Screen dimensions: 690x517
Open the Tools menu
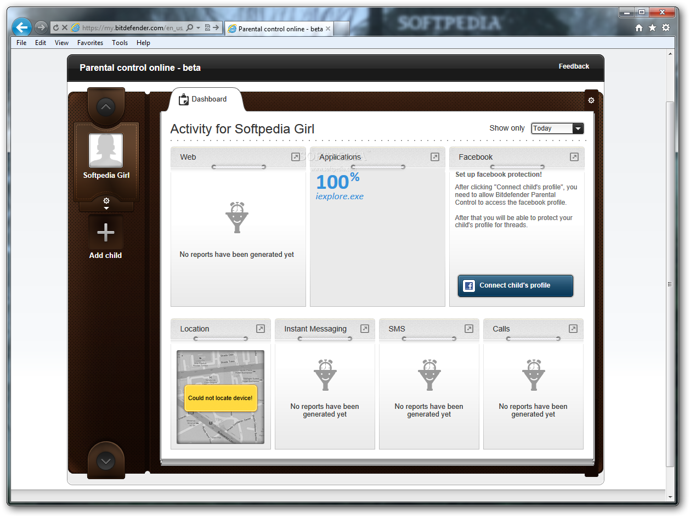pyautogui.click(x=120, y=43)
